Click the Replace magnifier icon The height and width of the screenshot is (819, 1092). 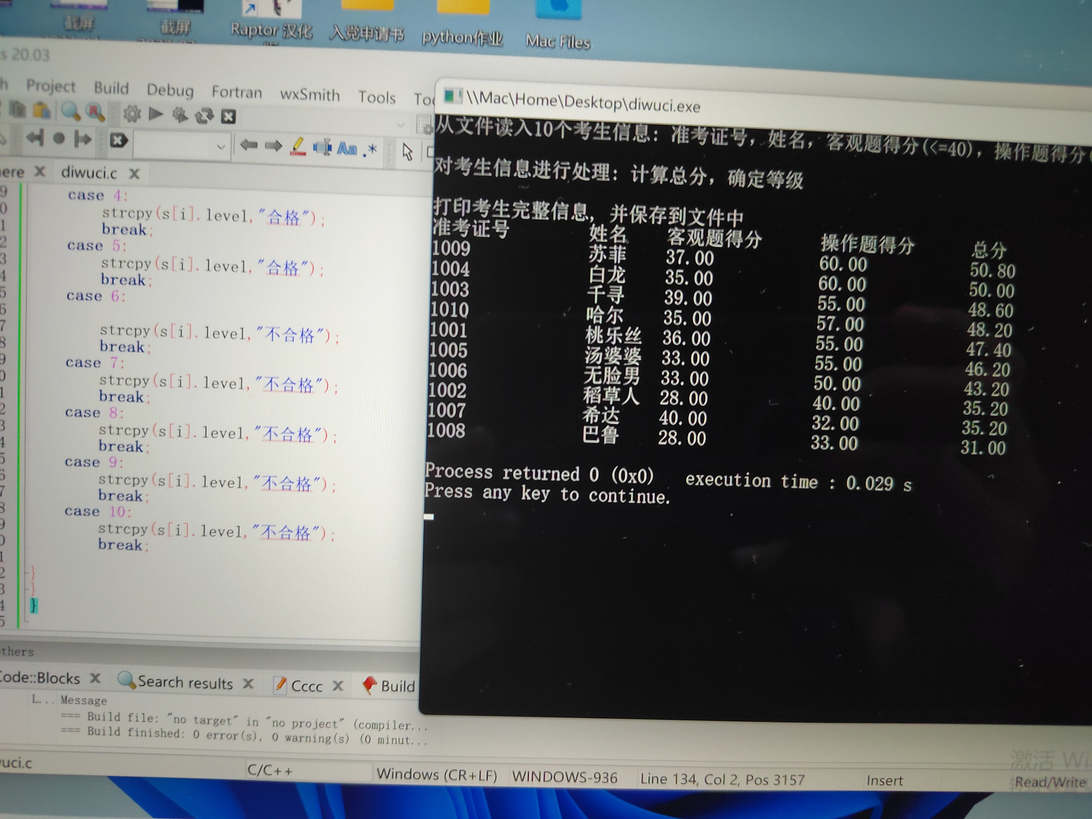pyautogui.click(x=95, y=112)
